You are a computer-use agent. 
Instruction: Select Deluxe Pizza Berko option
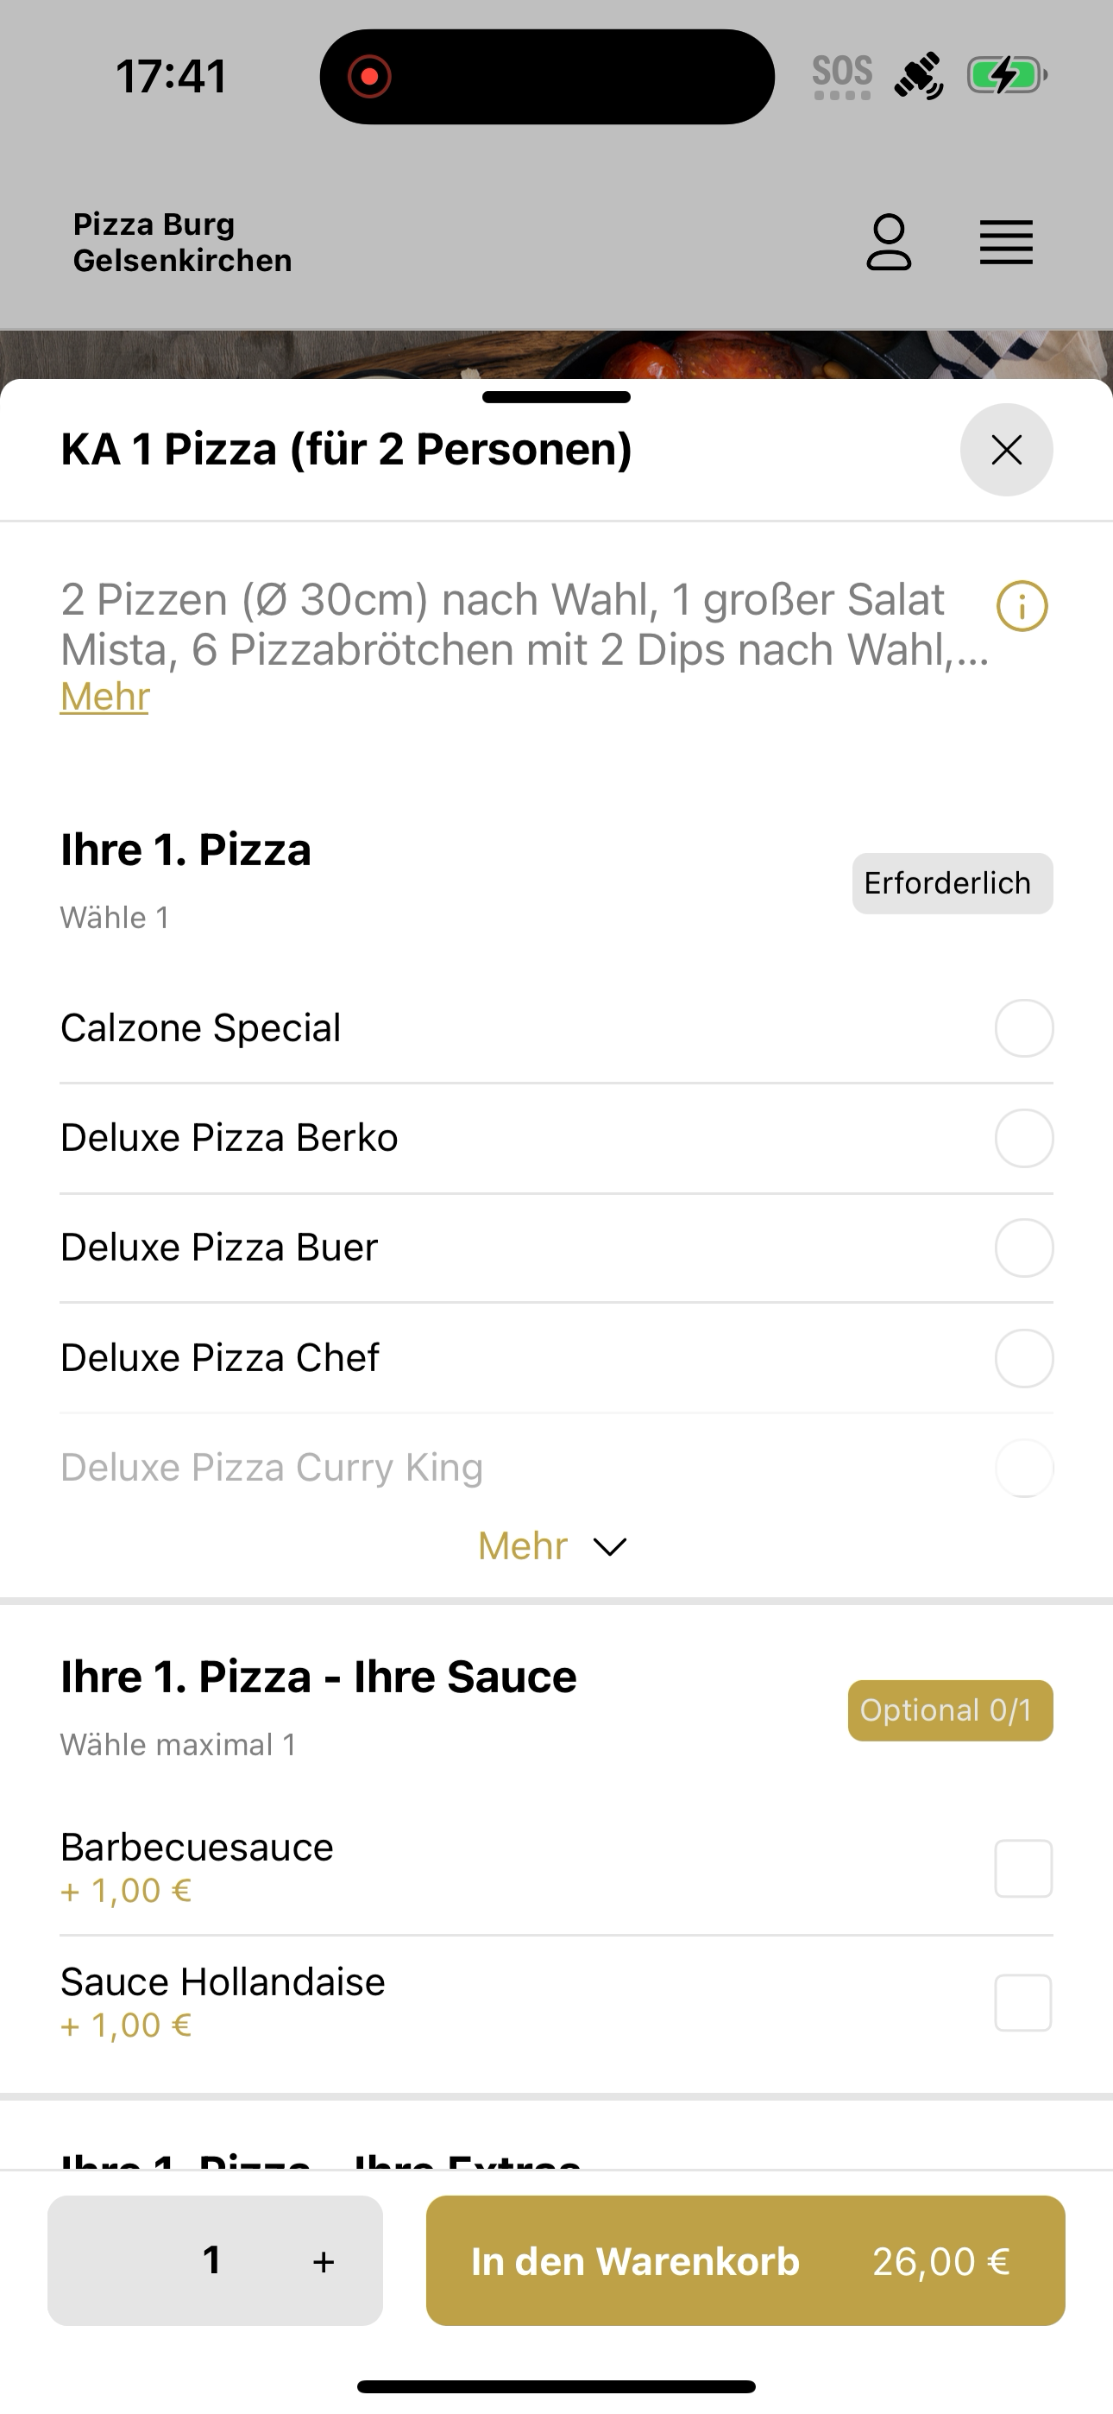point(1024,1138)
